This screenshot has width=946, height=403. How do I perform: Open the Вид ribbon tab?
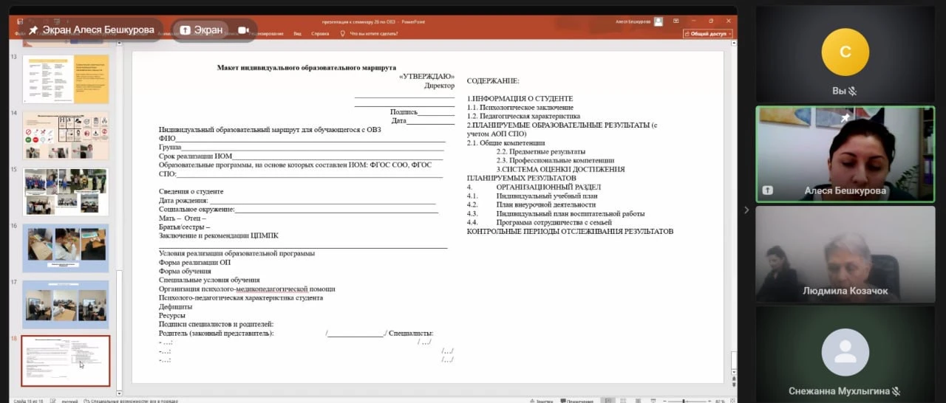[x=297, y=34]
